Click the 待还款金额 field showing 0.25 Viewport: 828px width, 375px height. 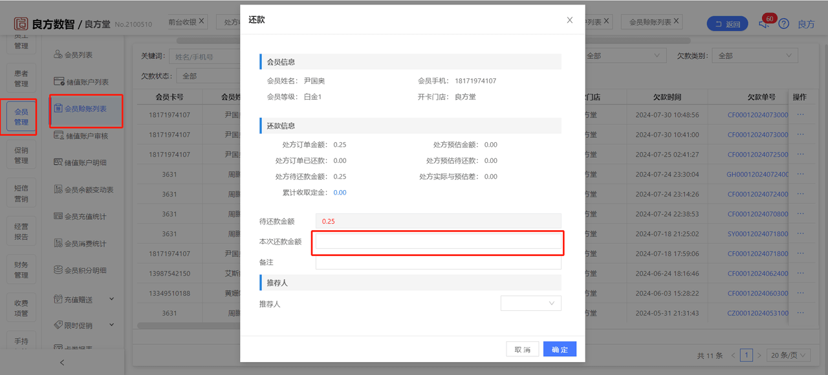(x=438, y=221)
